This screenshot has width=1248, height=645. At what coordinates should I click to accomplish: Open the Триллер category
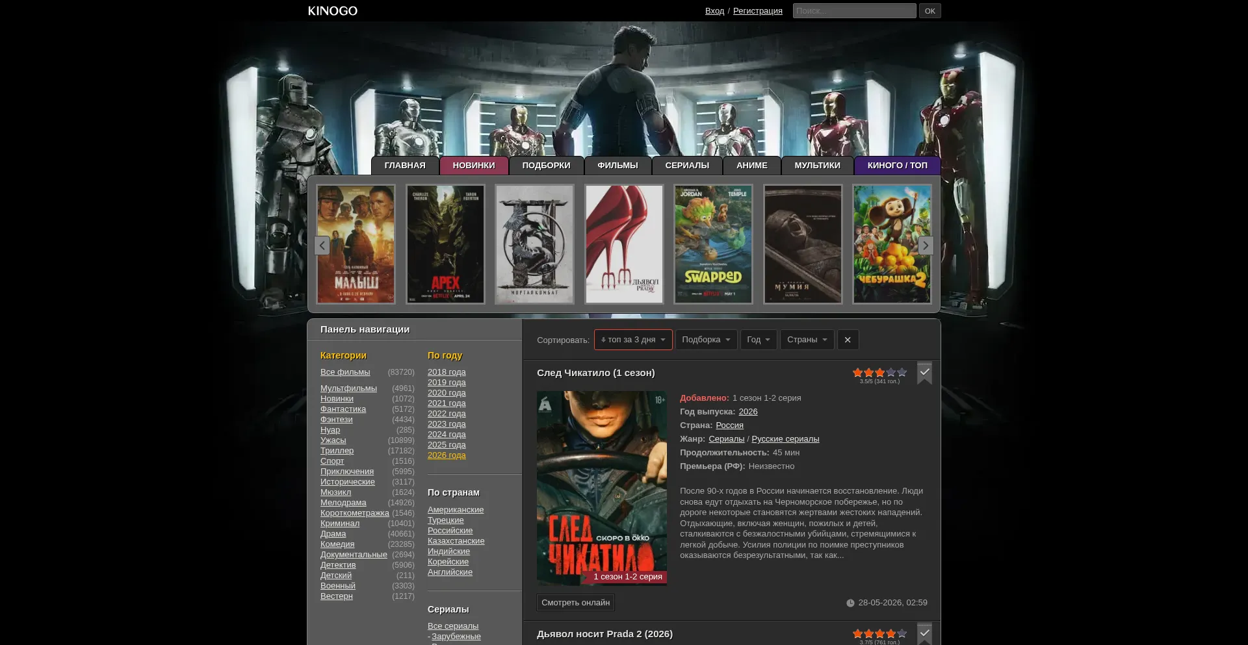point(337,451)
